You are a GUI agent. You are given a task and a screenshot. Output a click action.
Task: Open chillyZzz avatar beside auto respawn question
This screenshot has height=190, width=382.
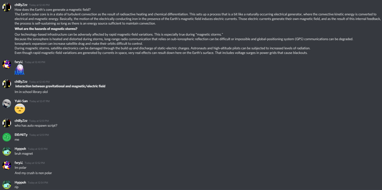click(x=7, y=123)
